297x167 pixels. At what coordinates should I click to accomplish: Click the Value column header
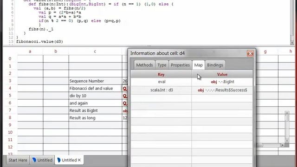(222, 74)
